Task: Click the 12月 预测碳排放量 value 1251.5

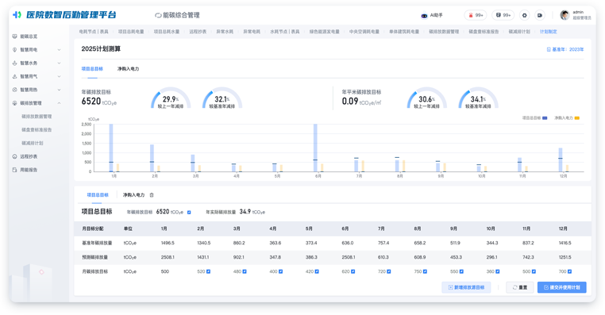Action: point(565,257)
